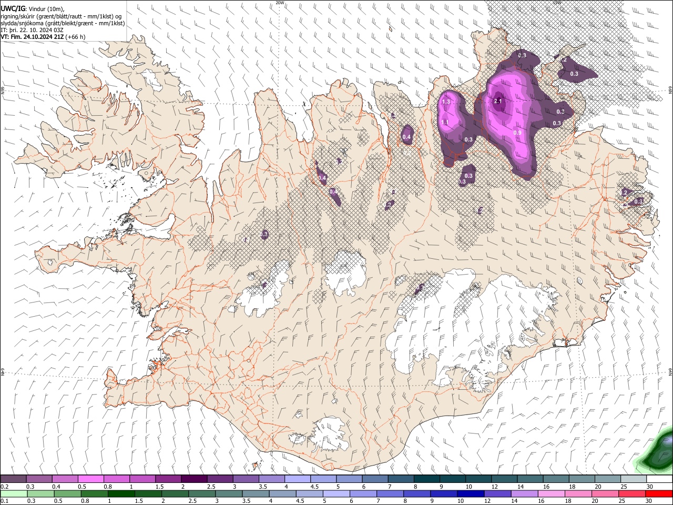Screen dimensions: 673x505
Task: Click the 64N latitude label on right edge
Action: point(670,371)
